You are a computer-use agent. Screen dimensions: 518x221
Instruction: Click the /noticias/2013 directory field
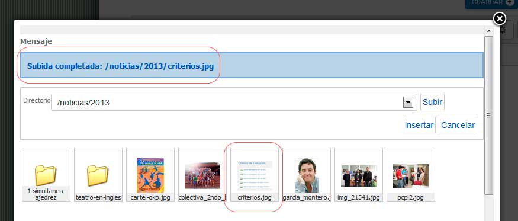234,103
